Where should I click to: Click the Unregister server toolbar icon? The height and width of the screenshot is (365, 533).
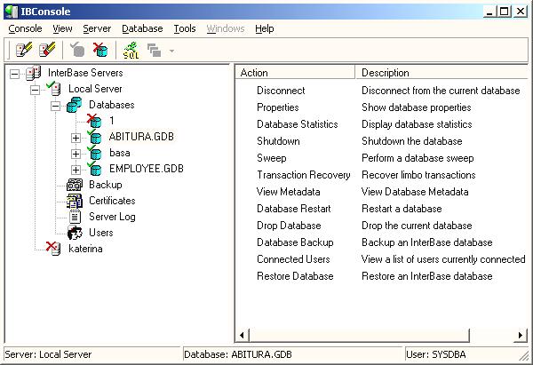[47, 50]
